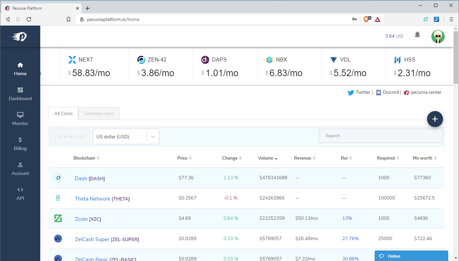
Task: Open the API section
Action: (20, 194)
